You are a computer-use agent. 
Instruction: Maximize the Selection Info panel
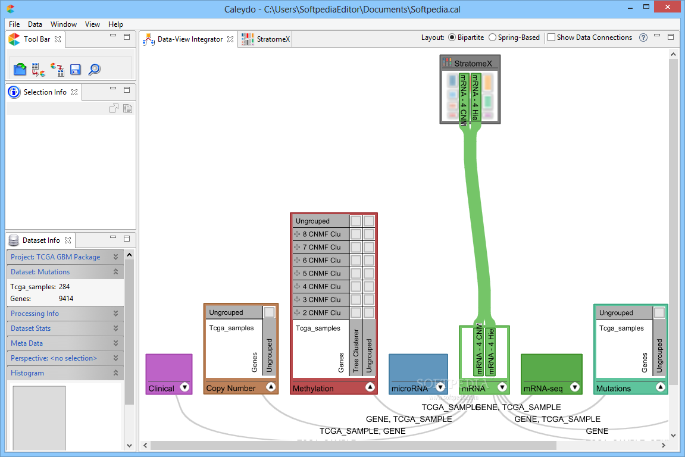(x=127, y=90)
